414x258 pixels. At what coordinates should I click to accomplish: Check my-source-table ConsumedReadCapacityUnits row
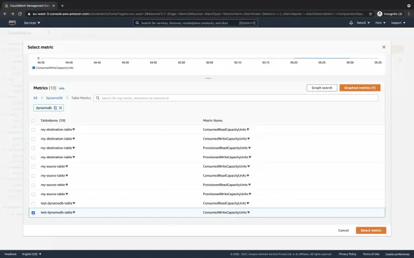(33, 176)
